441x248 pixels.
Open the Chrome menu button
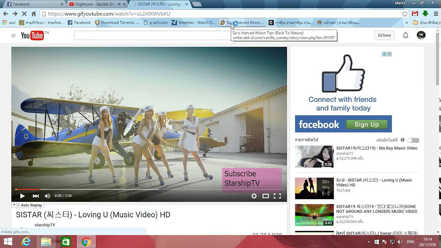click(x=435, y=14)
